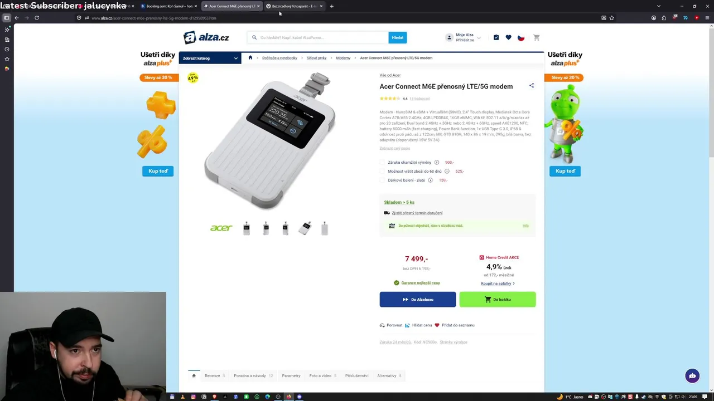714x401 pixels.
Task: Go to home icon in breadcrumb
Action: (250, 57)
